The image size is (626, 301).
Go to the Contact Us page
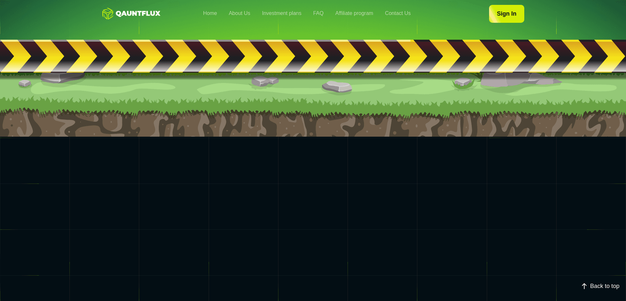coord(398,13)
